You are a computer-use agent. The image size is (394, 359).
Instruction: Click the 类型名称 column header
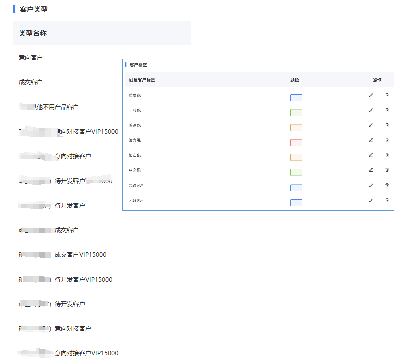pyautogui.click(x=33, y=33)
